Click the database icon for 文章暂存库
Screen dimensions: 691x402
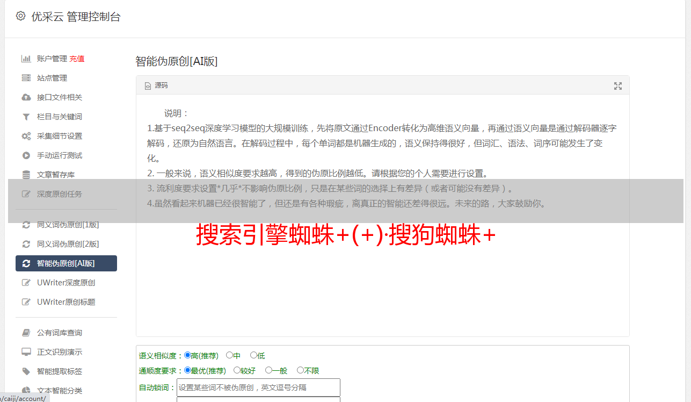point(26,175)
